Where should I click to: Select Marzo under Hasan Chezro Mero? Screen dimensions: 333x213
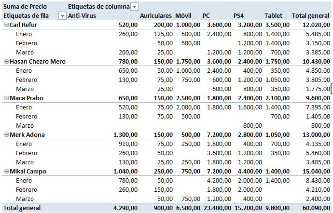pos(25,89)
